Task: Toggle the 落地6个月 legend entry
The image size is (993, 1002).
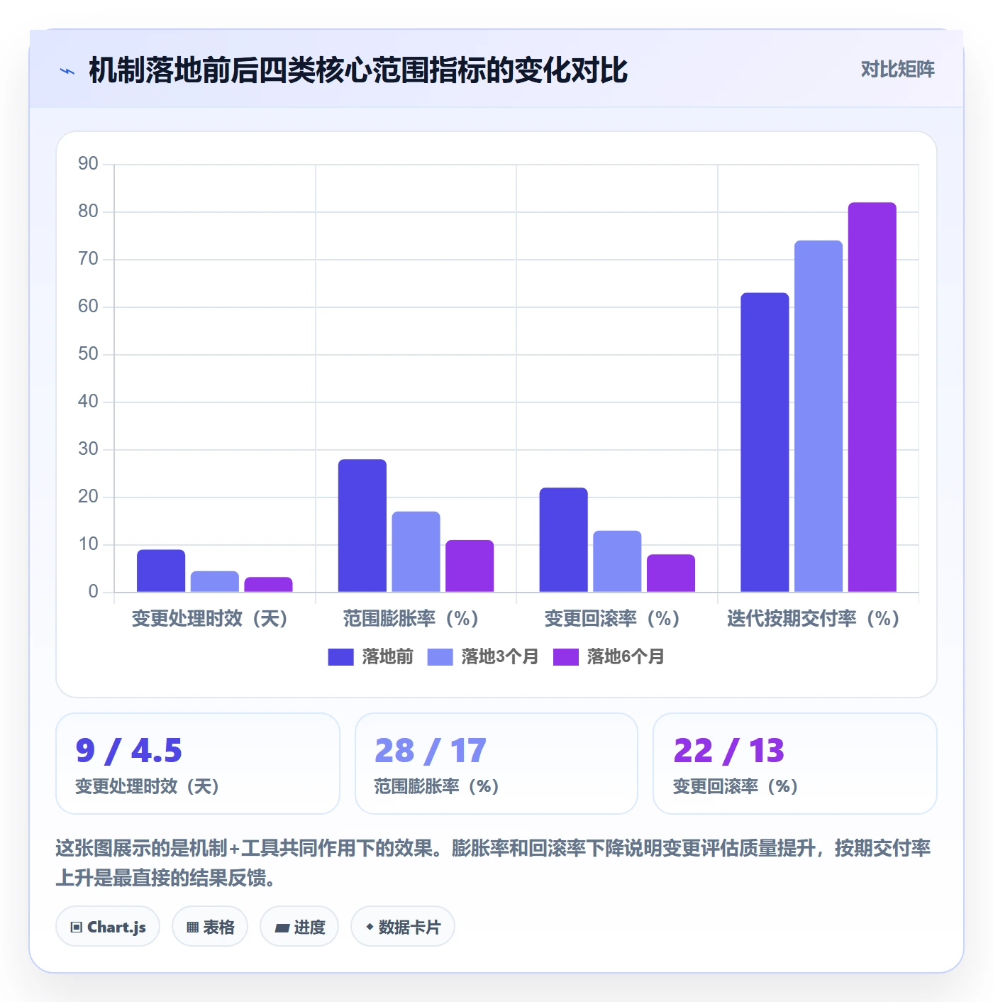Action: click(x=609, y=657)
